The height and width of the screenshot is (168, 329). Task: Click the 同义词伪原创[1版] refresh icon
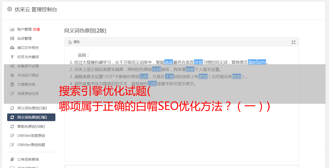point(12,108)
